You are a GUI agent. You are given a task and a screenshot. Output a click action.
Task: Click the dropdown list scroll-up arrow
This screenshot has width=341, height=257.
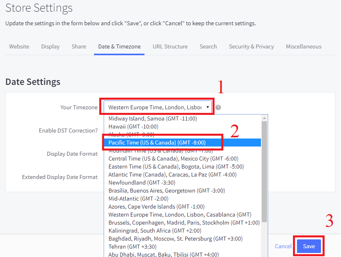click(264, 118)
